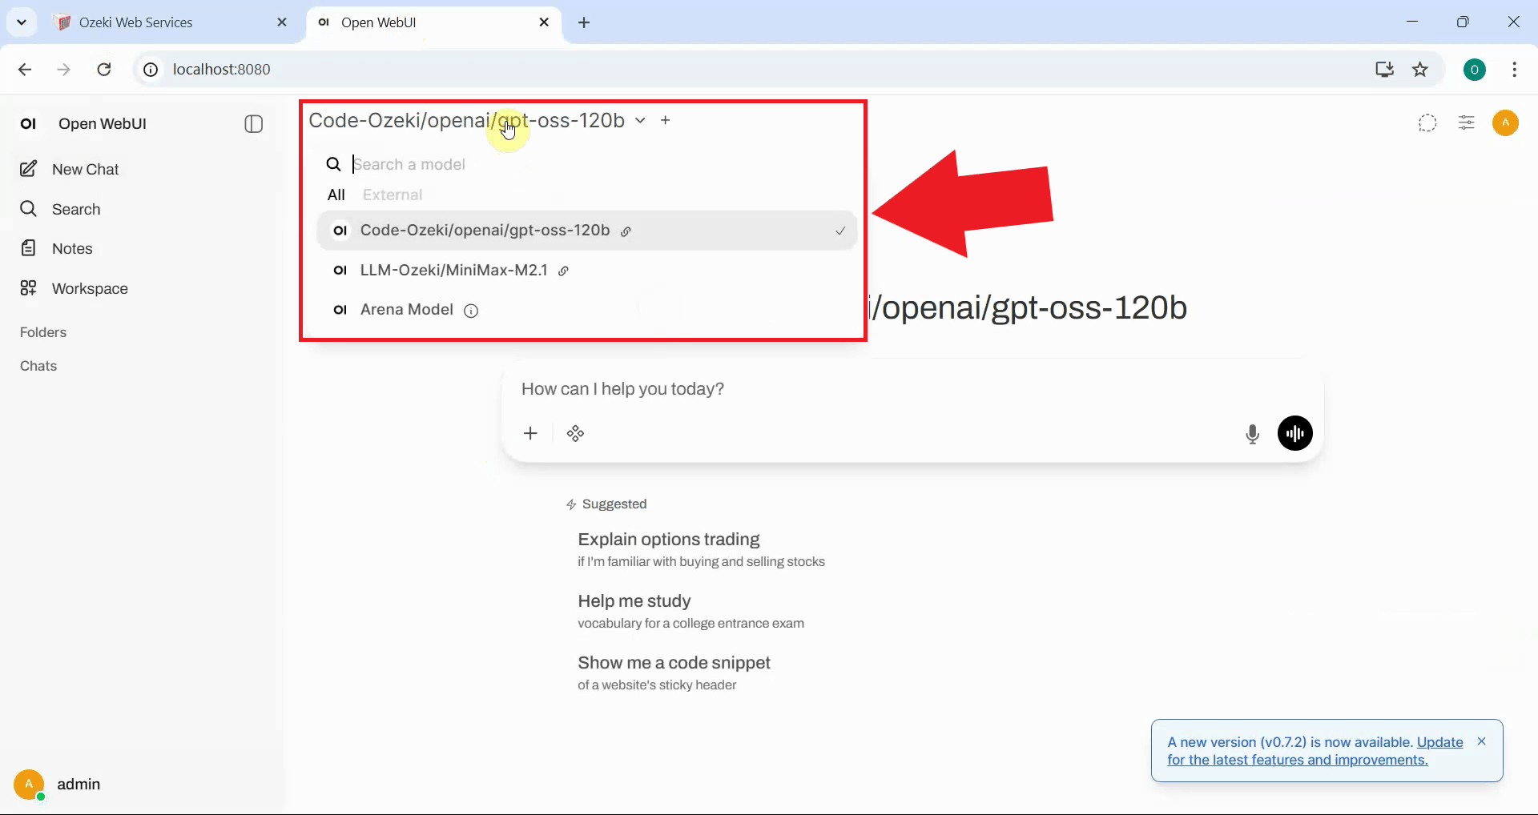Start voice mode with waveform button
Screen dimensions: 1538x815
coord(1294,434)
